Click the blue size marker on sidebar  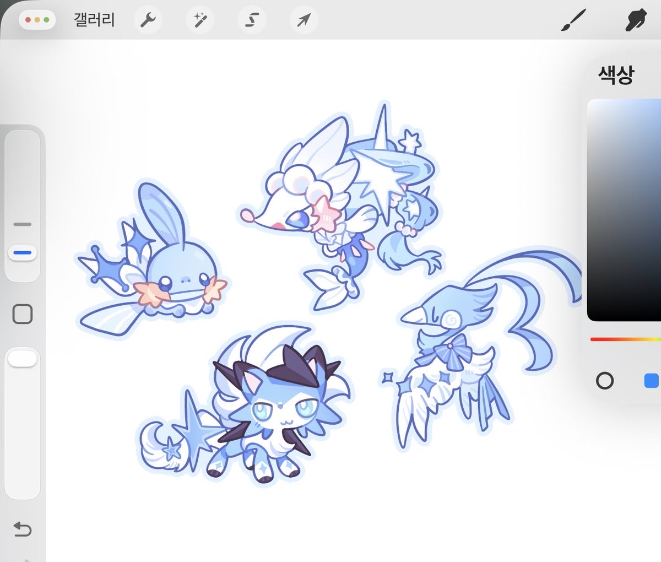[x=23, y=253]
